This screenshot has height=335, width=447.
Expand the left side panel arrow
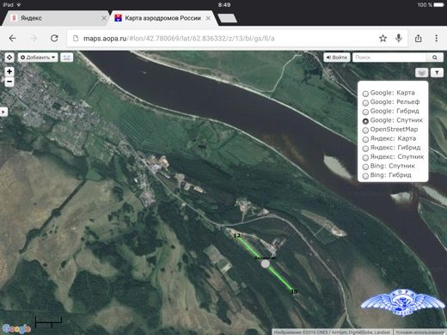(3, 112)
